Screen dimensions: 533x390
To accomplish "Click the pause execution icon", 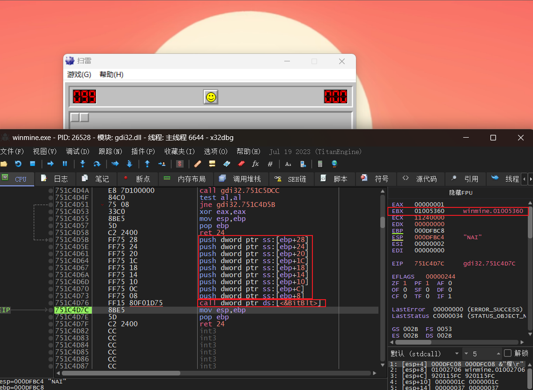I will (x=65, y=164).
